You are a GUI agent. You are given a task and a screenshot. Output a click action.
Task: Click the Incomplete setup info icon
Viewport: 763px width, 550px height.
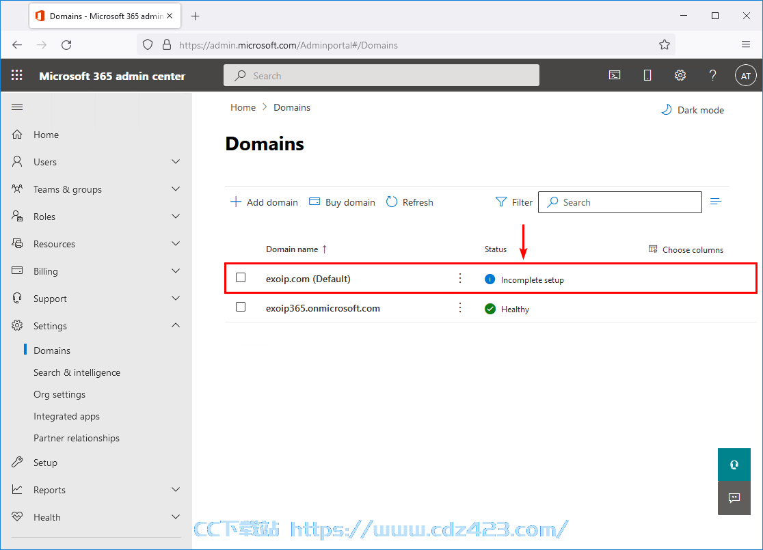tap(490, 279)
